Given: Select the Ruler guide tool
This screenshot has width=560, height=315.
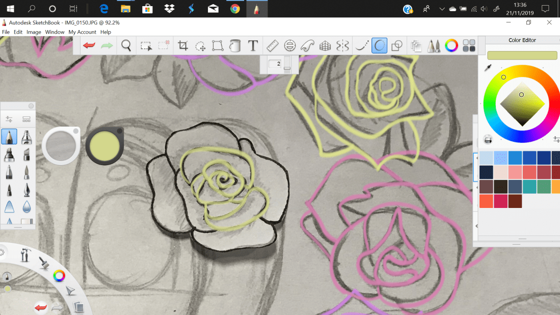Looking at the screenshot, I should pos(272,45).
